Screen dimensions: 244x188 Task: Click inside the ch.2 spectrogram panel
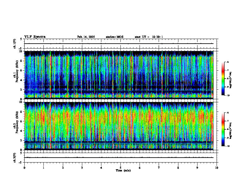coord(119,126)
